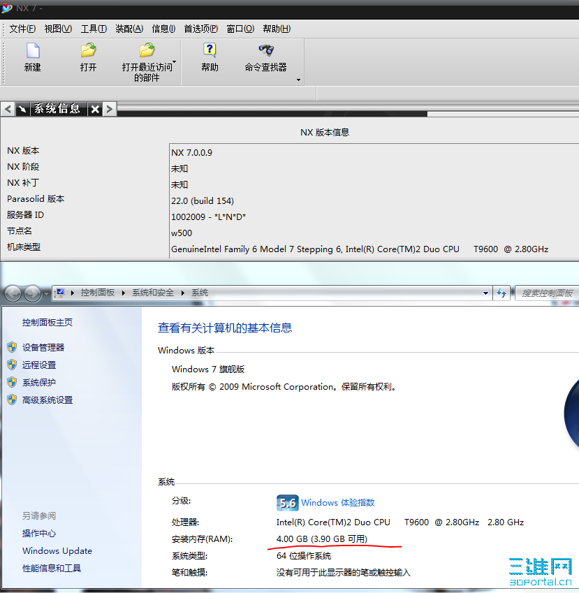Click the computer icon in address bar
The image size is (579, 593).
(x=60, y=293)
